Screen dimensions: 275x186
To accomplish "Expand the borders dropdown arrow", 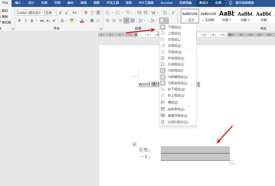I will [166, 21].
